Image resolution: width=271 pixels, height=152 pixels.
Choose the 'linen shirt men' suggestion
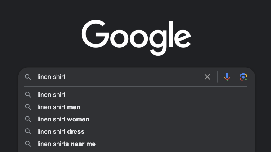137,107
